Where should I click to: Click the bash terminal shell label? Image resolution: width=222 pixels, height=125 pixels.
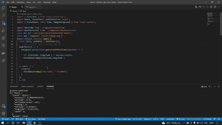pos(204,86)
